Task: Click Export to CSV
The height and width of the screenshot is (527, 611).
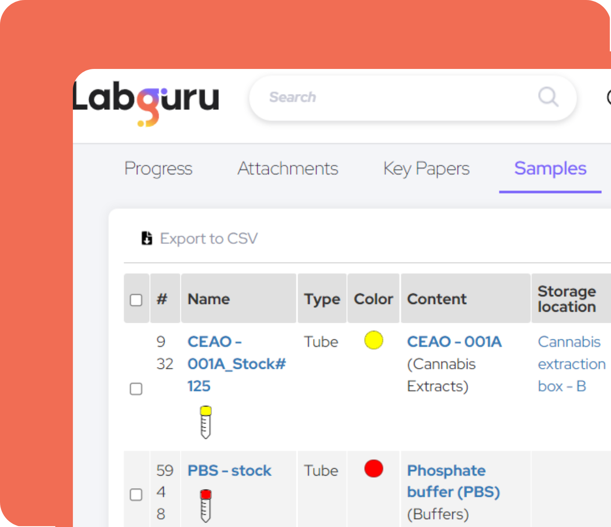Action: (x=209, y=238)
